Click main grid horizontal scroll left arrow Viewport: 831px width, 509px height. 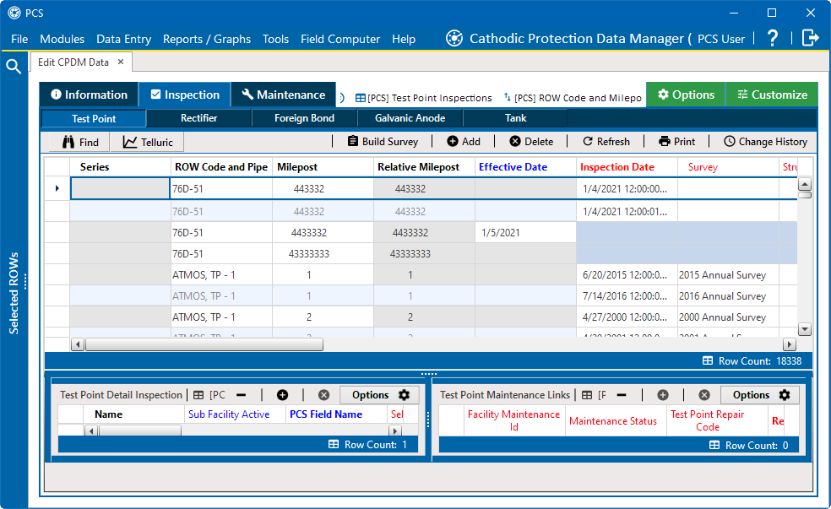[x=78, y=344]
